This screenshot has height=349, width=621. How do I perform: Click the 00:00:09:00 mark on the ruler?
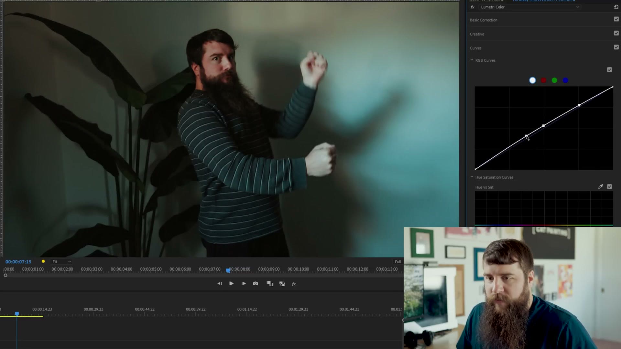pyautogui.click(x=269, y=269)
